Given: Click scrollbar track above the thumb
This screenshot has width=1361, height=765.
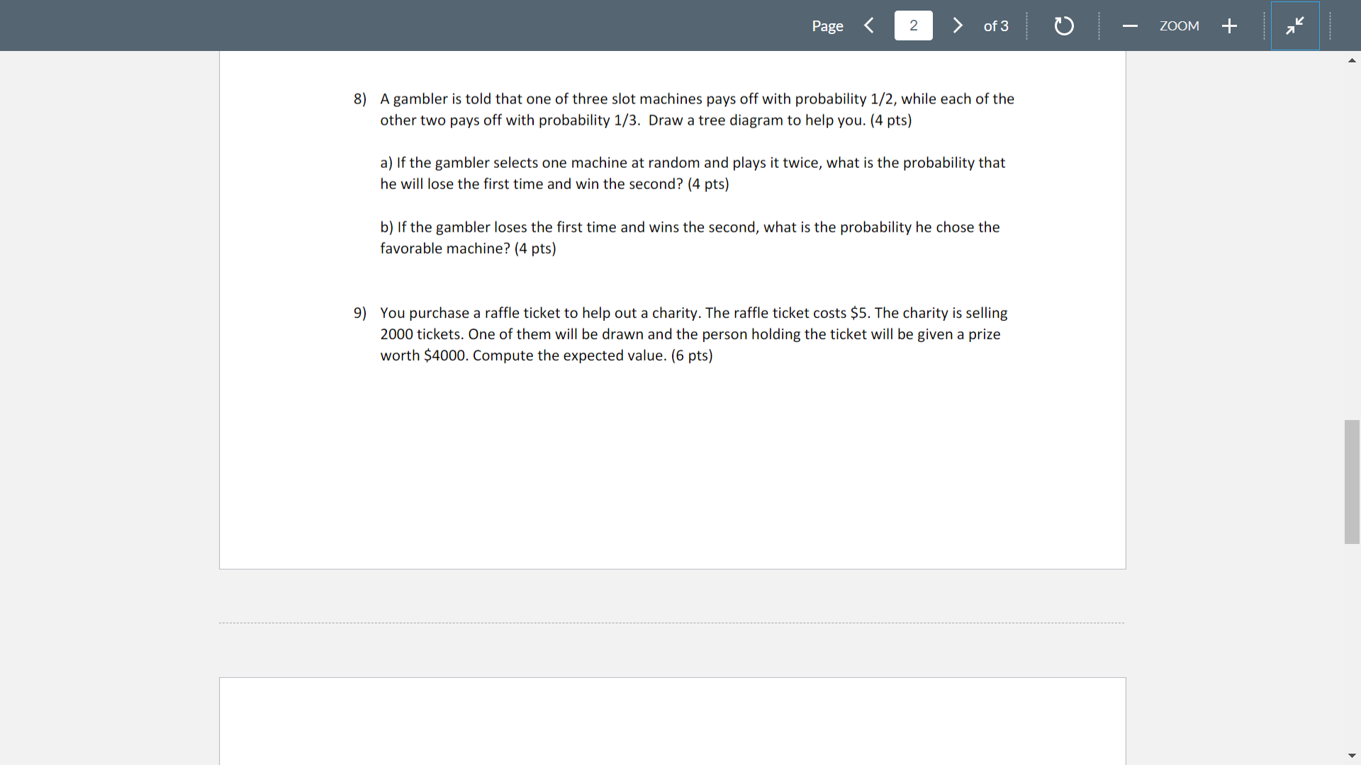Looking at the screenshot, I should click(x=1352, y=241).
